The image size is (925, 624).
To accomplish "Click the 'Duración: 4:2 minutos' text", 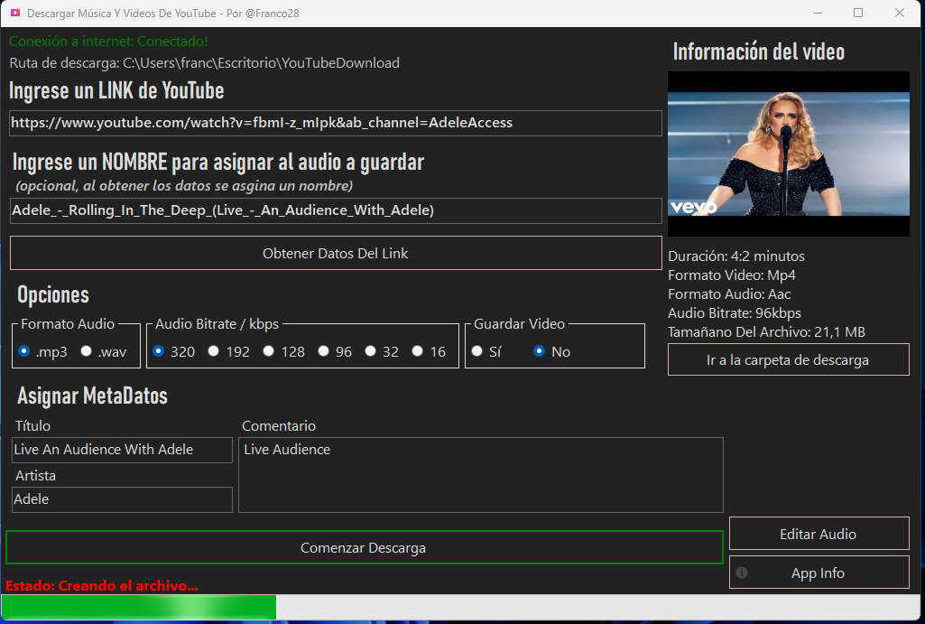I will [736, 256].
